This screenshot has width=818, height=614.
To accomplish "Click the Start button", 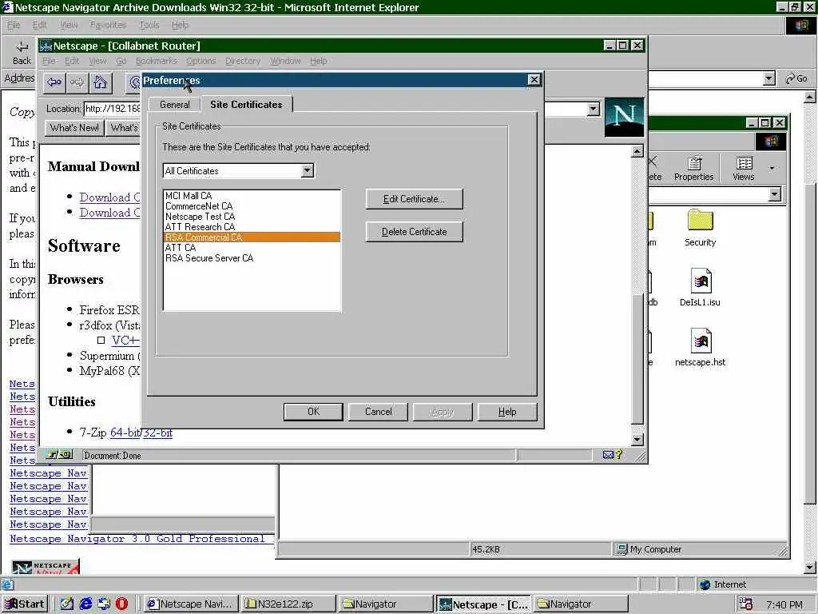I will coord(25,604).
